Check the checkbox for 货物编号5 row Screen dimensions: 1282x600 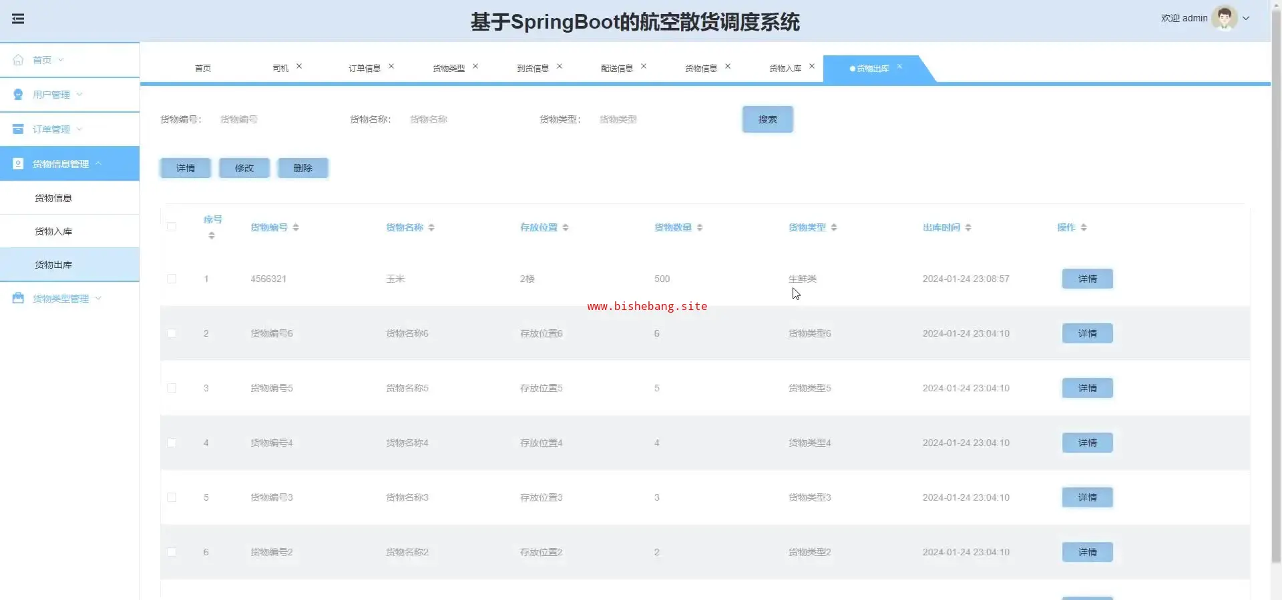pyautogui.click(x=172, y=388)
